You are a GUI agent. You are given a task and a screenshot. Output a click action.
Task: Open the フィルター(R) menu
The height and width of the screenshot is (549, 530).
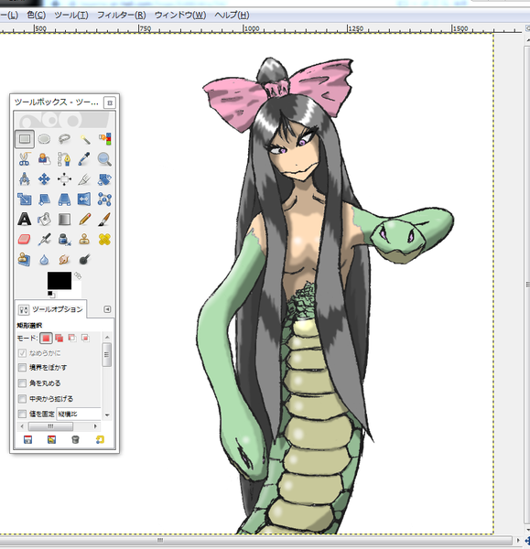pyautogui.click(x=121, y=16)
